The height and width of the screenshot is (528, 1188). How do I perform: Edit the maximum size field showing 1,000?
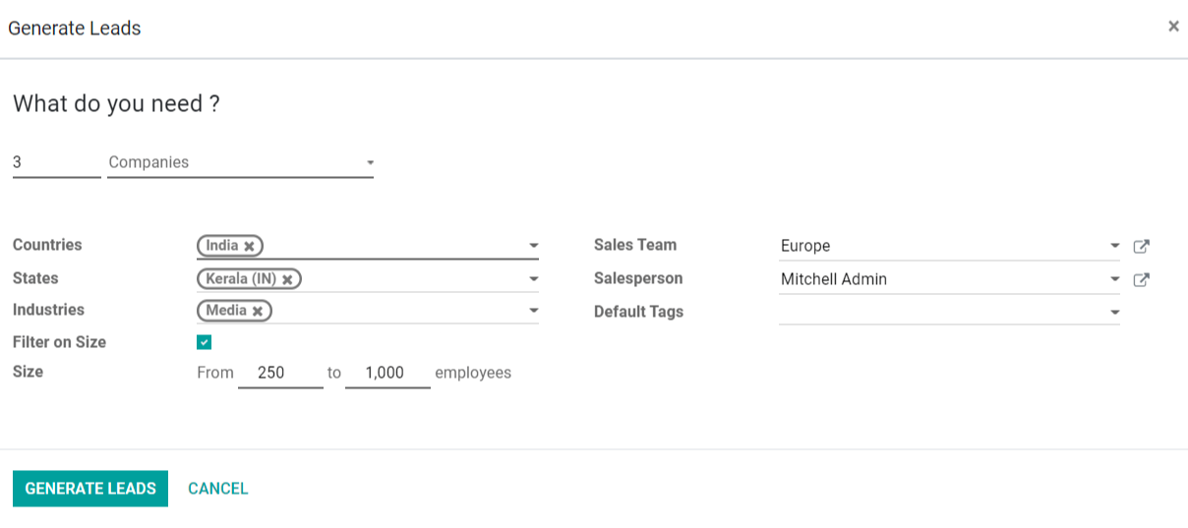pyautogui.click(x=387, y=374)
